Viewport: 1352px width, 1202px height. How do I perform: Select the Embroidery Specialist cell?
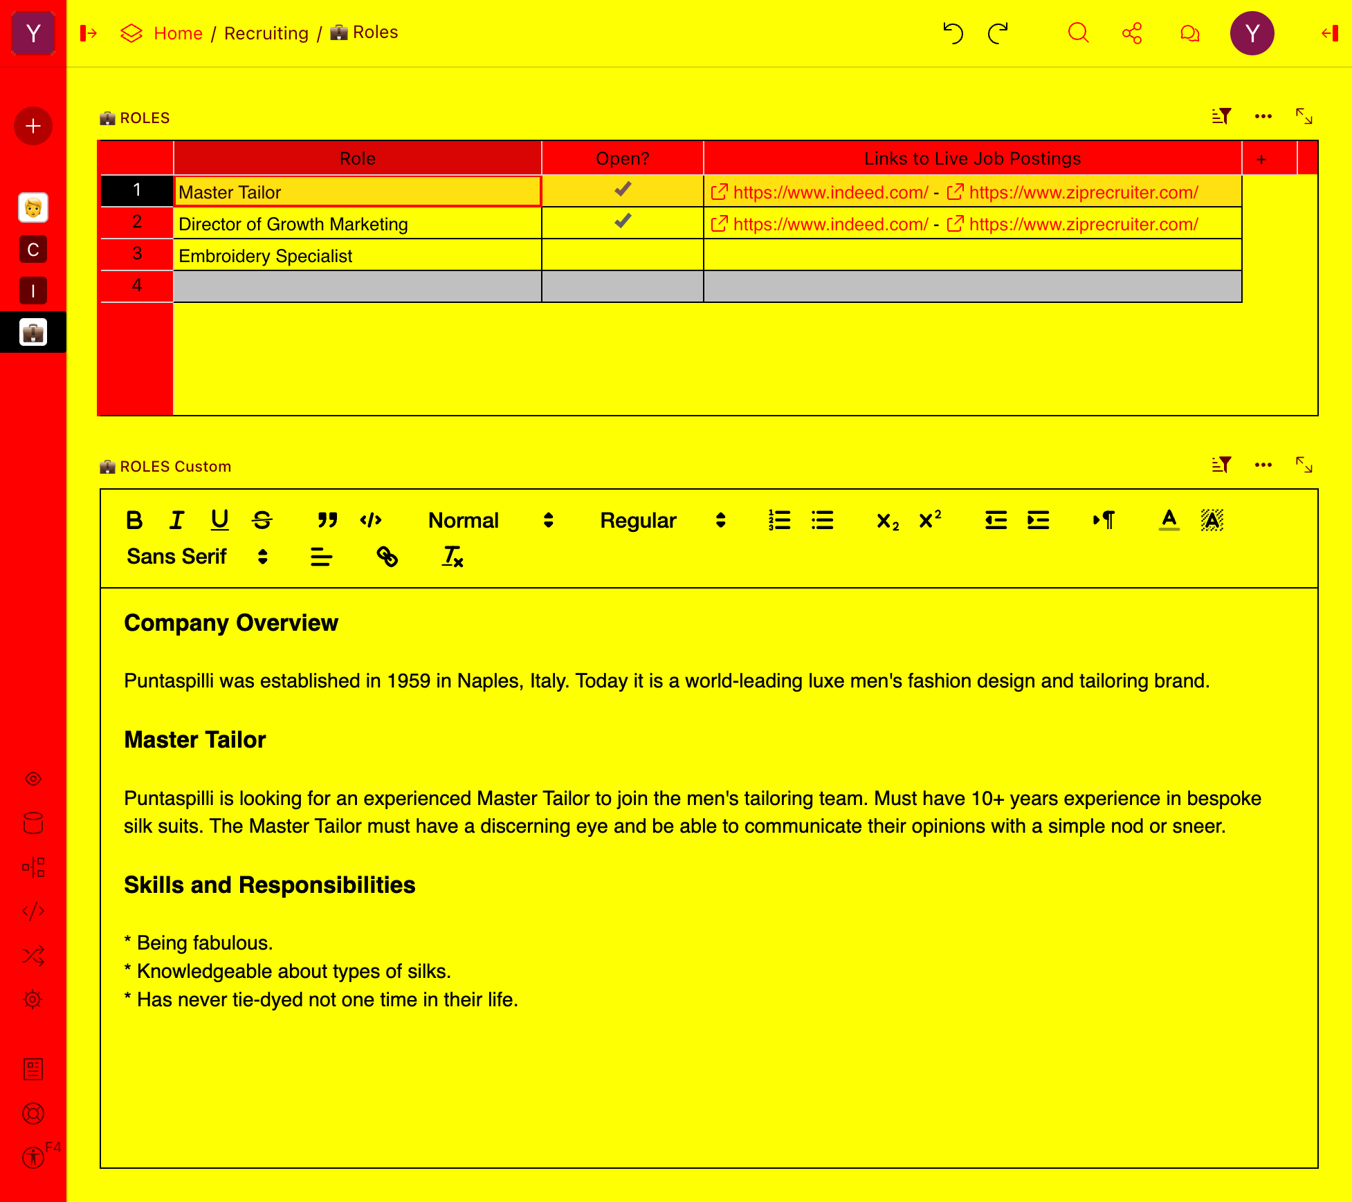tap(358, 255)
